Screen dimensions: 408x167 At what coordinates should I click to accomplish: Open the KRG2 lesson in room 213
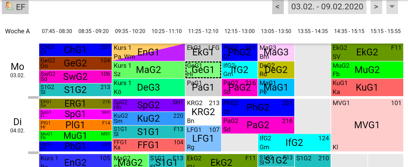[203, 112]
